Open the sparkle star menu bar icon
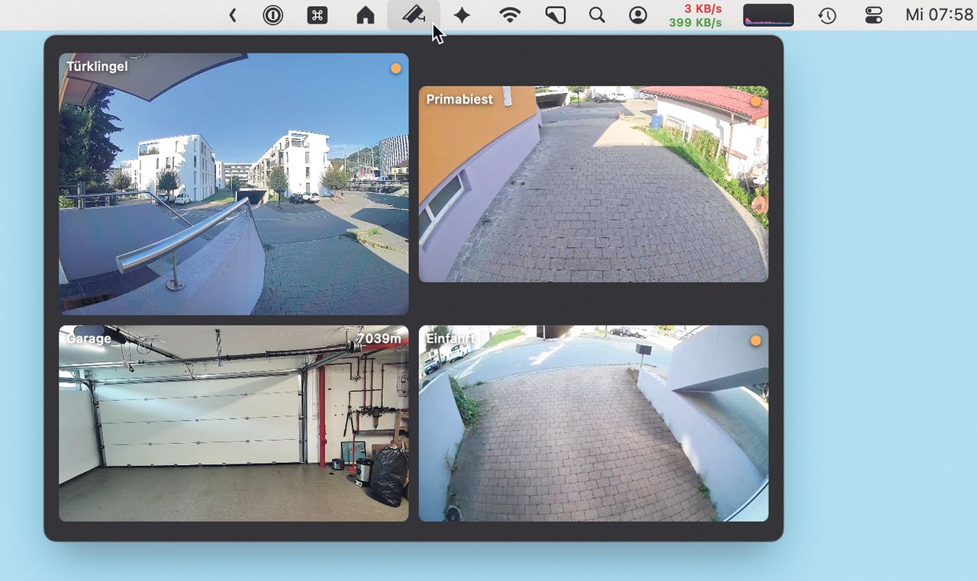Viewport: 977px width, 581px height. pos(462,15)
